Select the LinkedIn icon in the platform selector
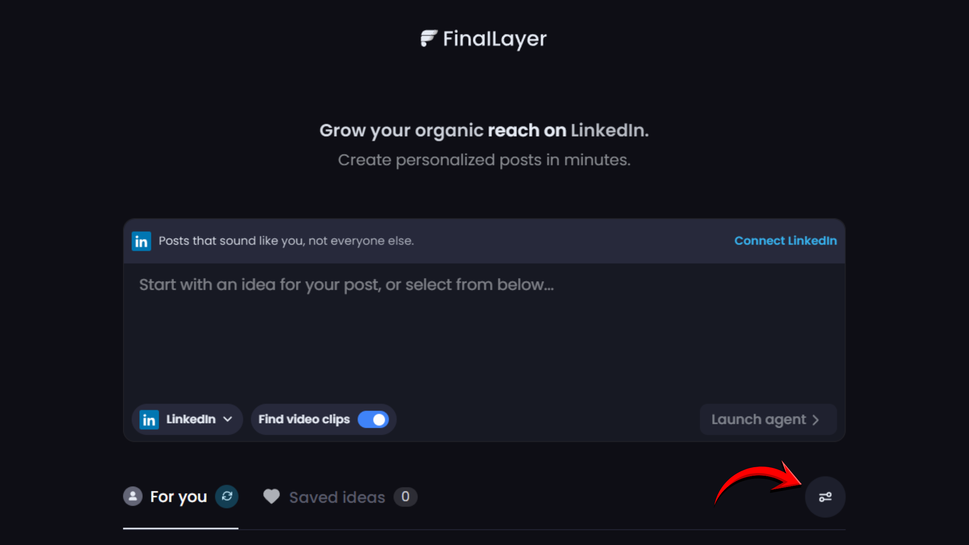Screen dimensions: 969x545 tap(148, 419)
